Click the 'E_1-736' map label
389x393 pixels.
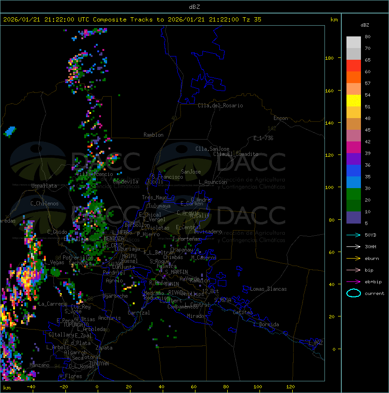coord(263,138)
